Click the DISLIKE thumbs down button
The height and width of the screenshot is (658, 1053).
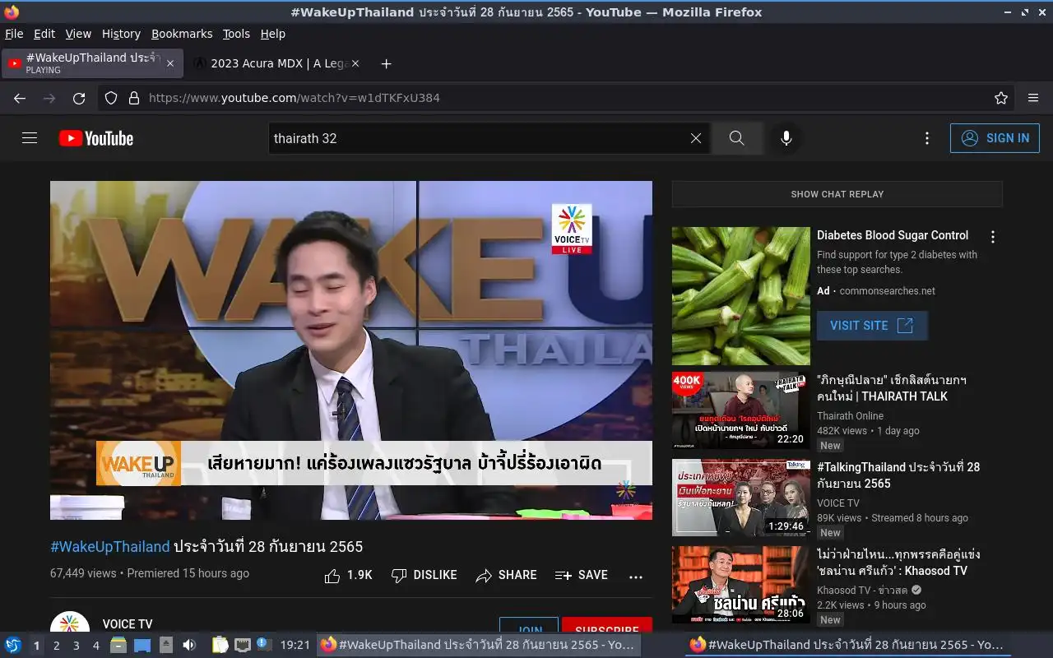(x=424, y=576)
